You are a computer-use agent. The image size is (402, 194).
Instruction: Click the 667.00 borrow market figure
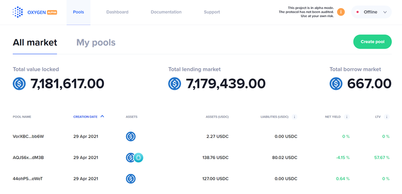[369, 83]
